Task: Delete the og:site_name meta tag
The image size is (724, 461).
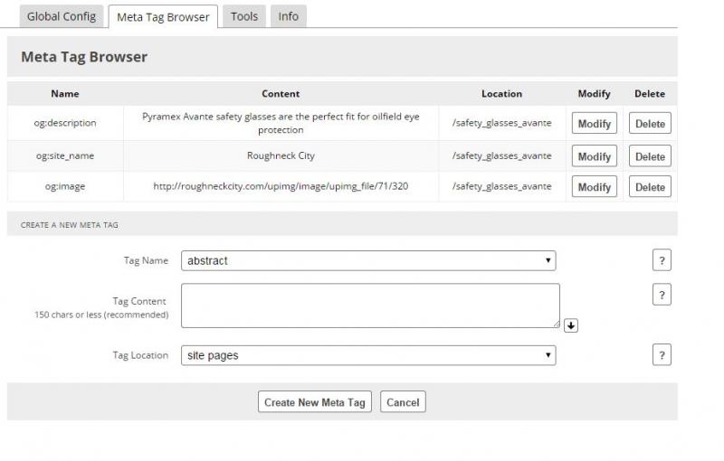Action: coord(650,156)
